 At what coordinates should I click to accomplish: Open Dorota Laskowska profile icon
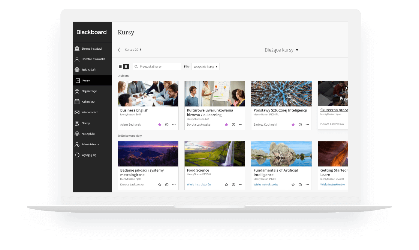coord(77,59)
